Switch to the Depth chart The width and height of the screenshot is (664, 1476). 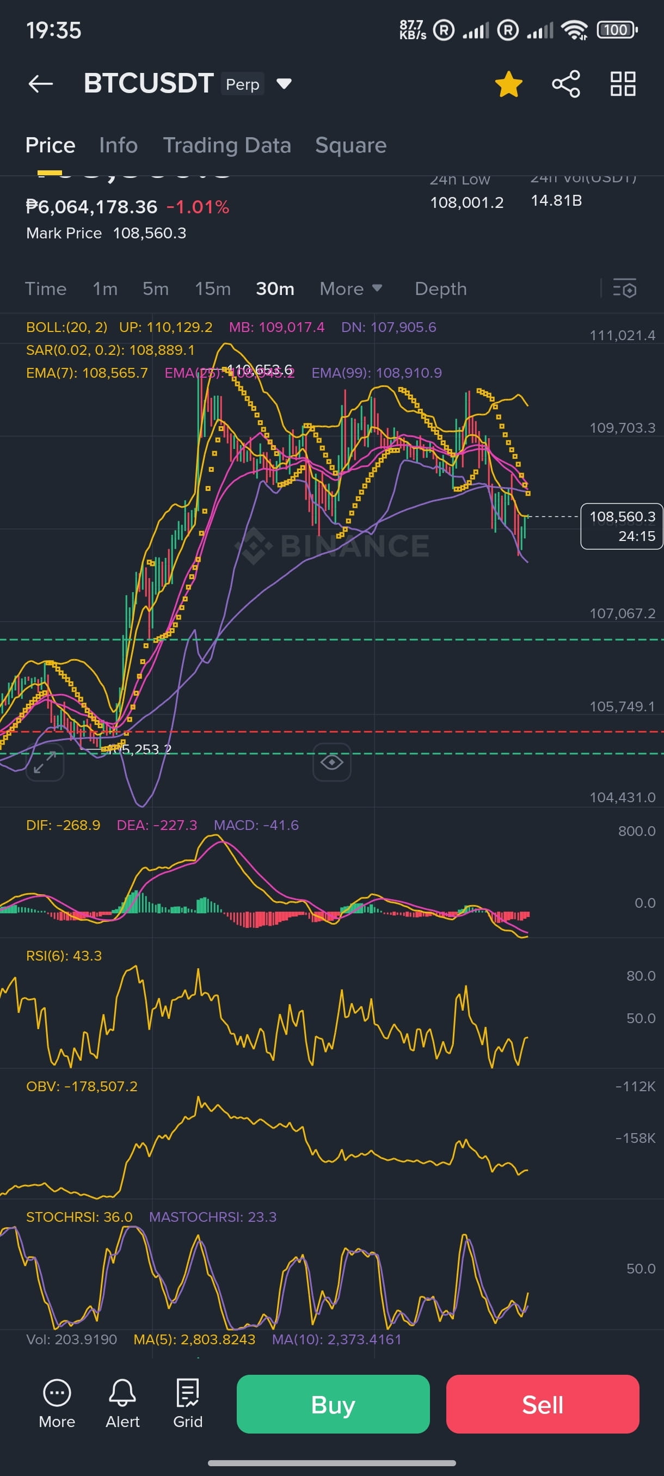pyautogui.click(x=440, y=288)
